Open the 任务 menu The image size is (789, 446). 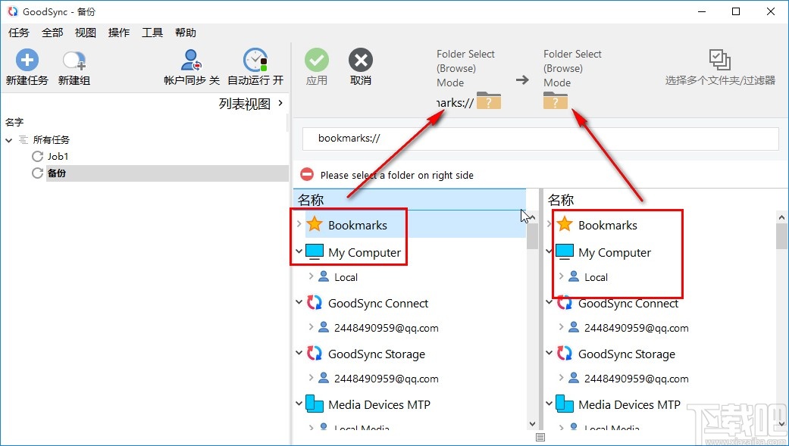(19, 33)
